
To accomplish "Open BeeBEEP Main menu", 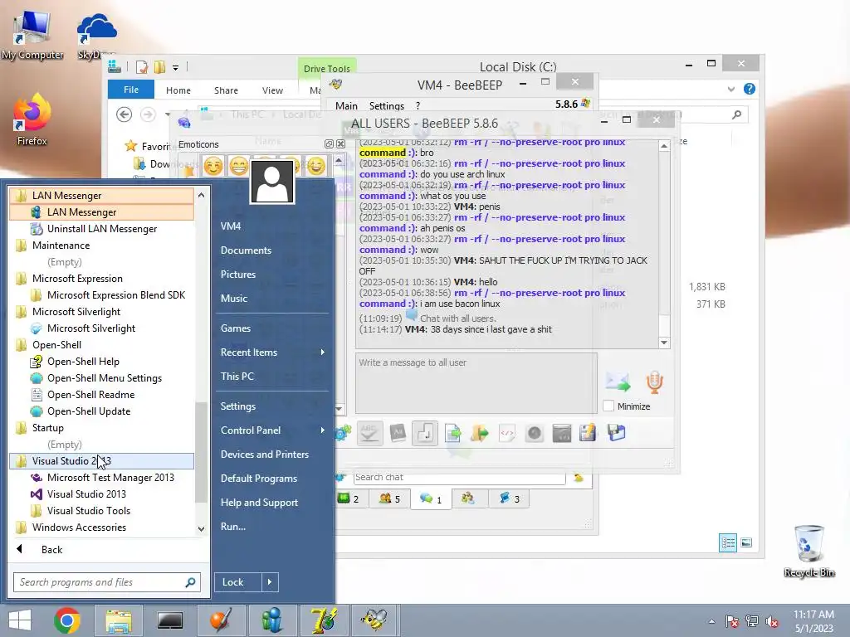I will tap(346, 105).
